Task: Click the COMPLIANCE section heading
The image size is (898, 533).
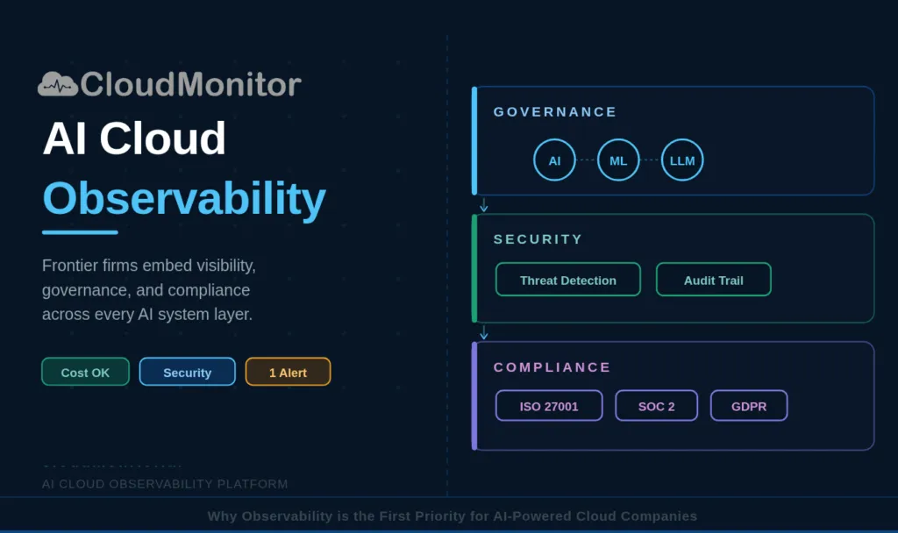Action: click(x=552, y=367)
